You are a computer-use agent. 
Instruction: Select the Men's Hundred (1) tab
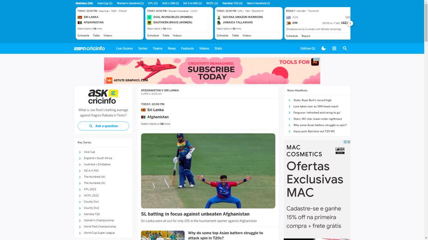259,3
